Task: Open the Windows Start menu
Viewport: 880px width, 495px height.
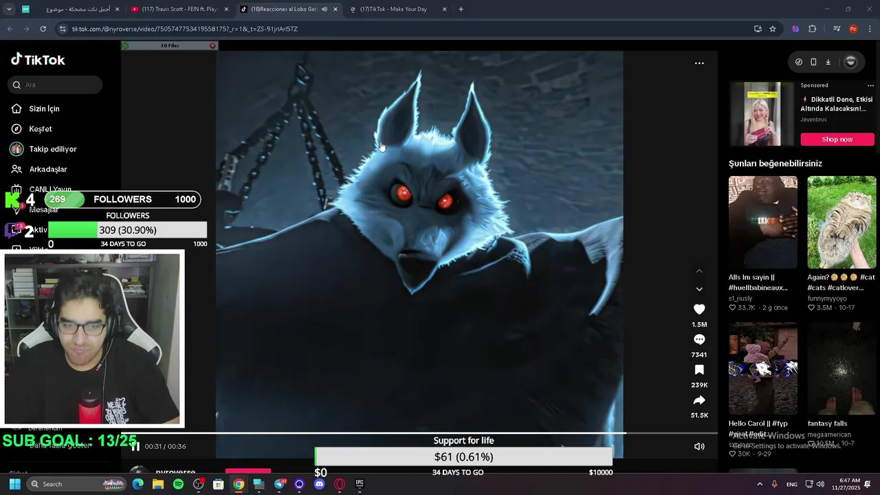Action: coord(14,484)
